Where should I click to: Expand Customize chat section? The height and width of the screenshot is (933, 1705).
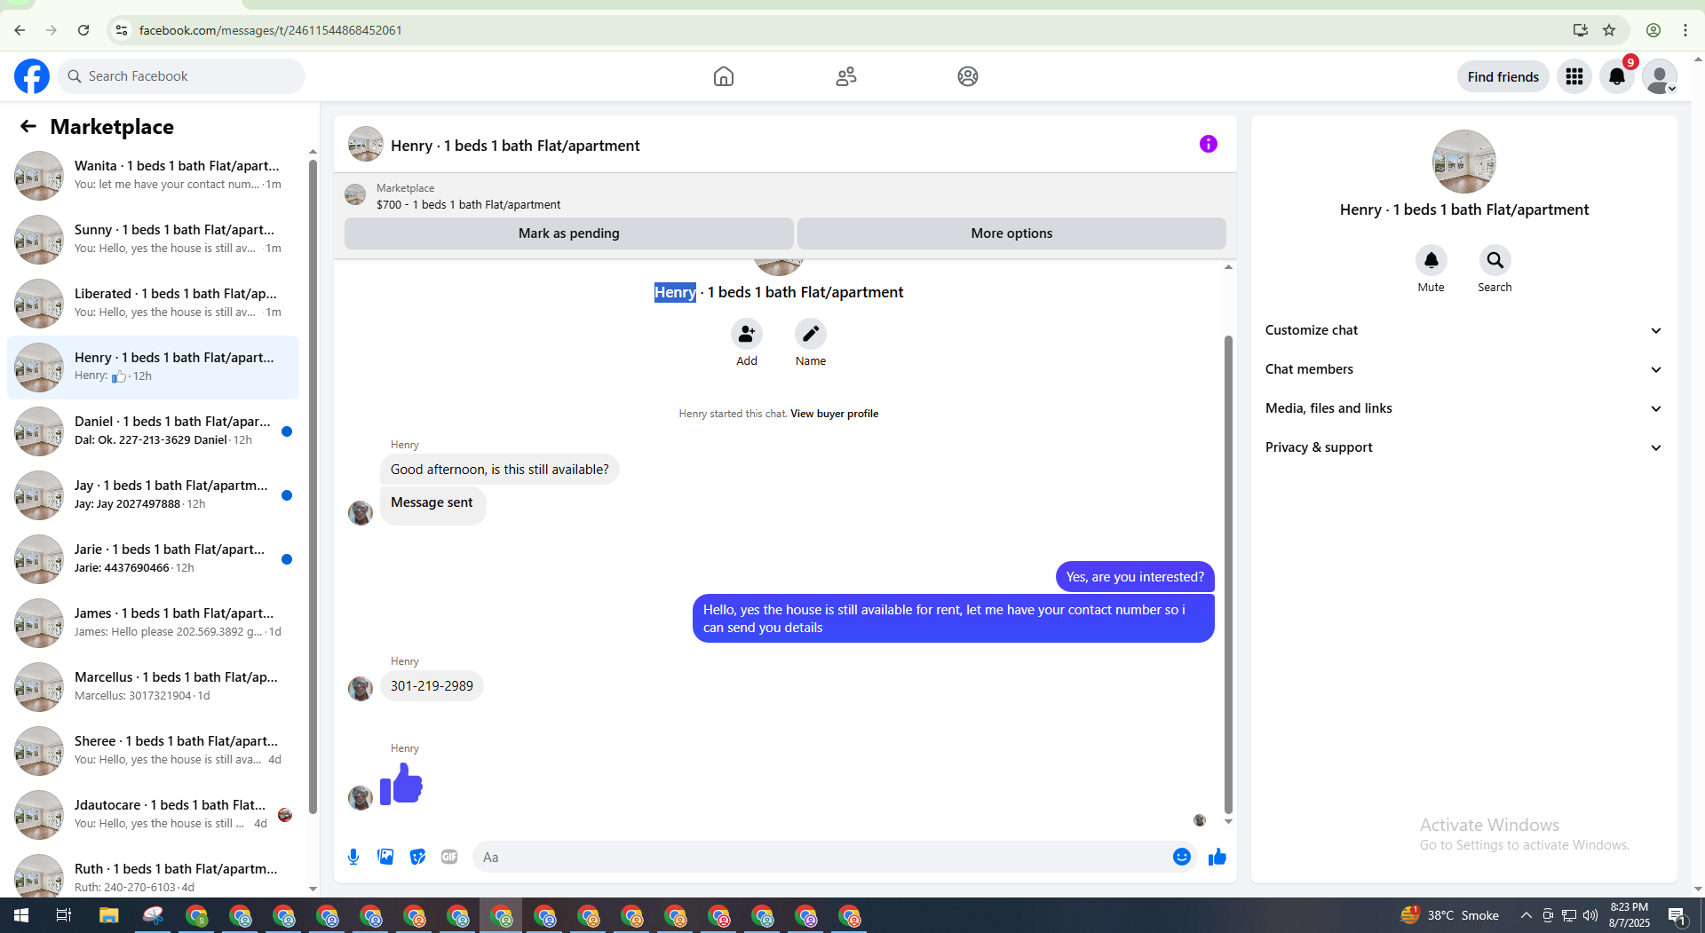coord(1463,330)
